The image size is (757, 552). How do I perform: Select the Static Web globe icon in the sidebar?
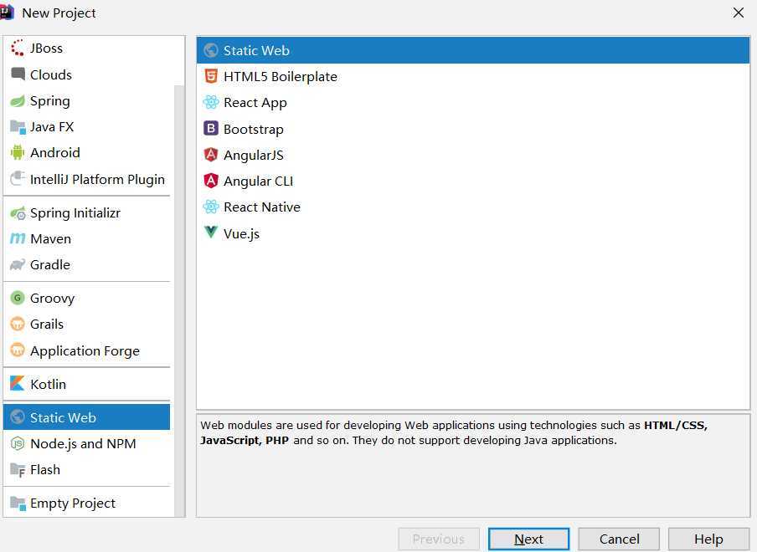pyautogui.click(x=18, y=417)
